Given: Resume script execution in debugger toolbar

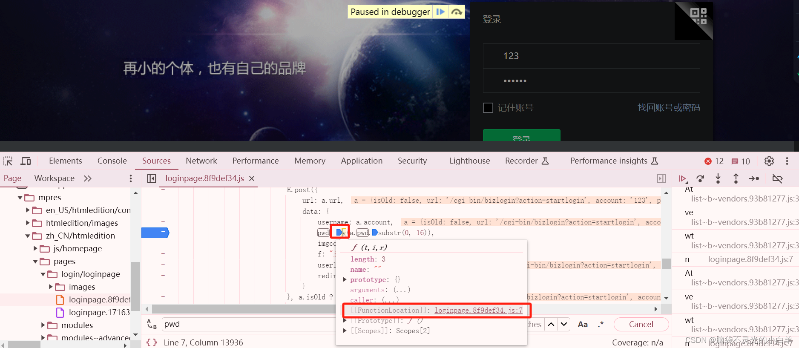Looking at the screenshot, I should pyautogui.click(x=683, y=178).
